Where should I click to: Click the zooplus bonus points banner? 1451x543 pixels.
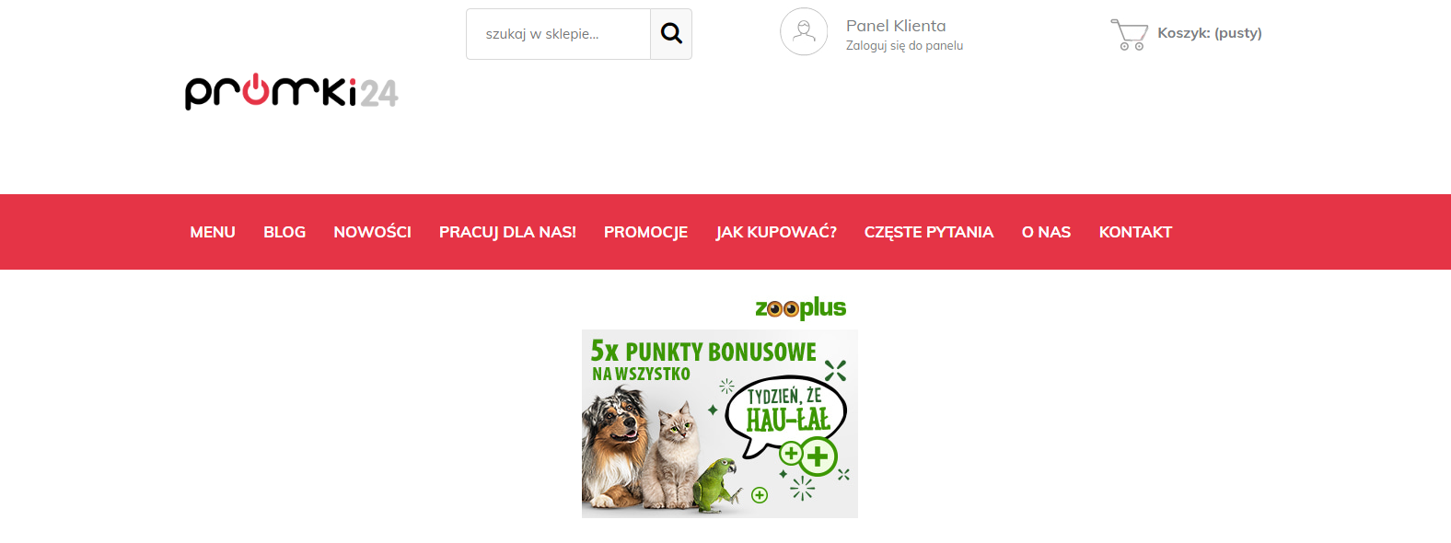coord(720,423)
